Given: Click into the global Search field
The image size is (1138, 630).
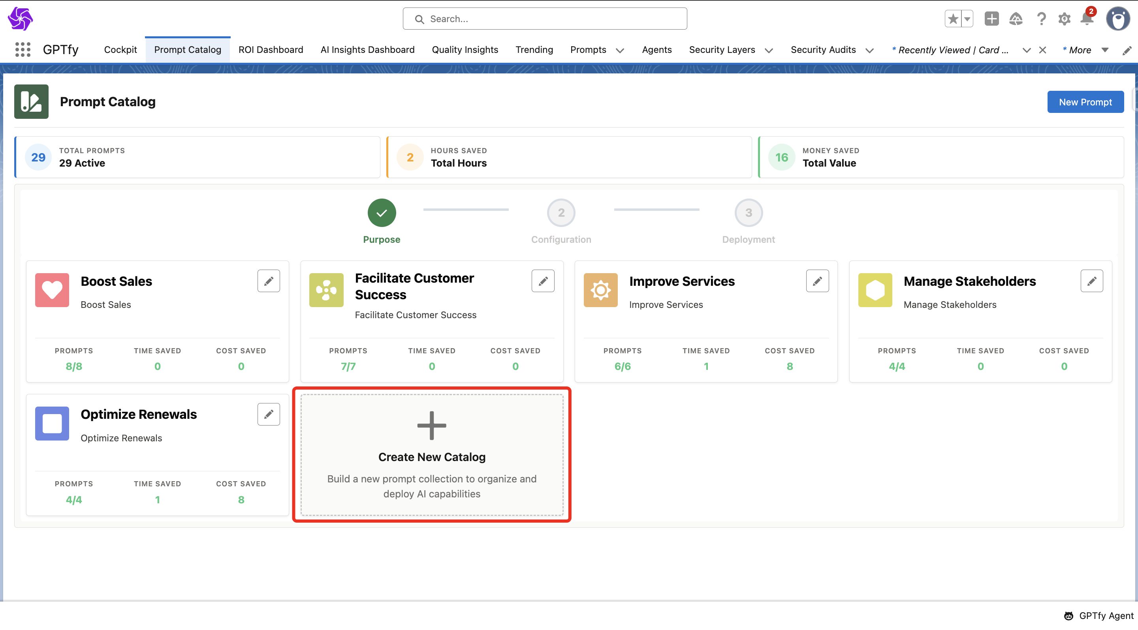Looking at the screenshot, I should (x=544, y=19).
